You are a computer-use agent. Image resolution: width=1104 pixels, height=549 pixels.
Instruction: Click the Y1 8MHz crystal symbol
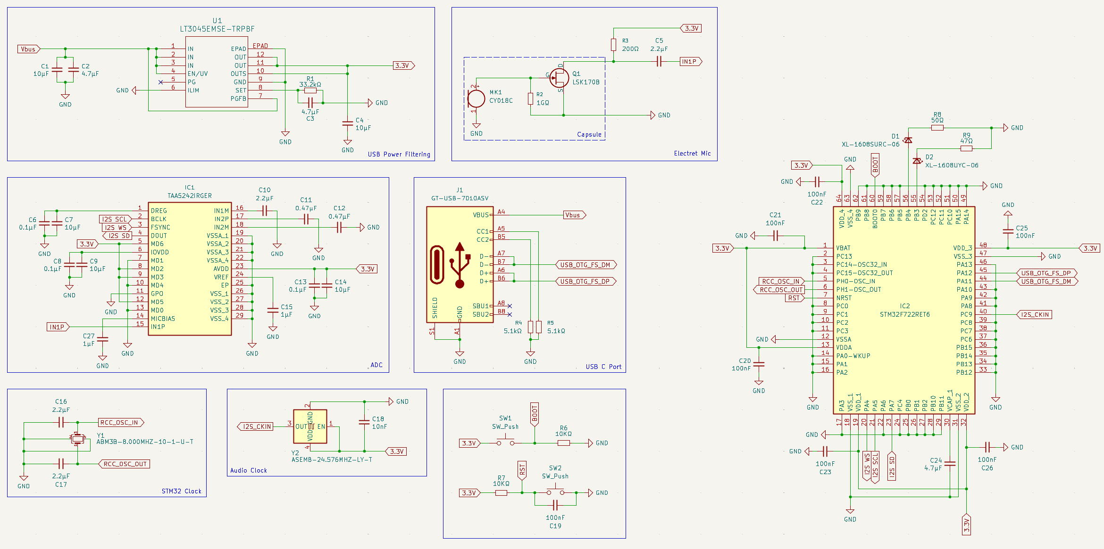[77, 439]
